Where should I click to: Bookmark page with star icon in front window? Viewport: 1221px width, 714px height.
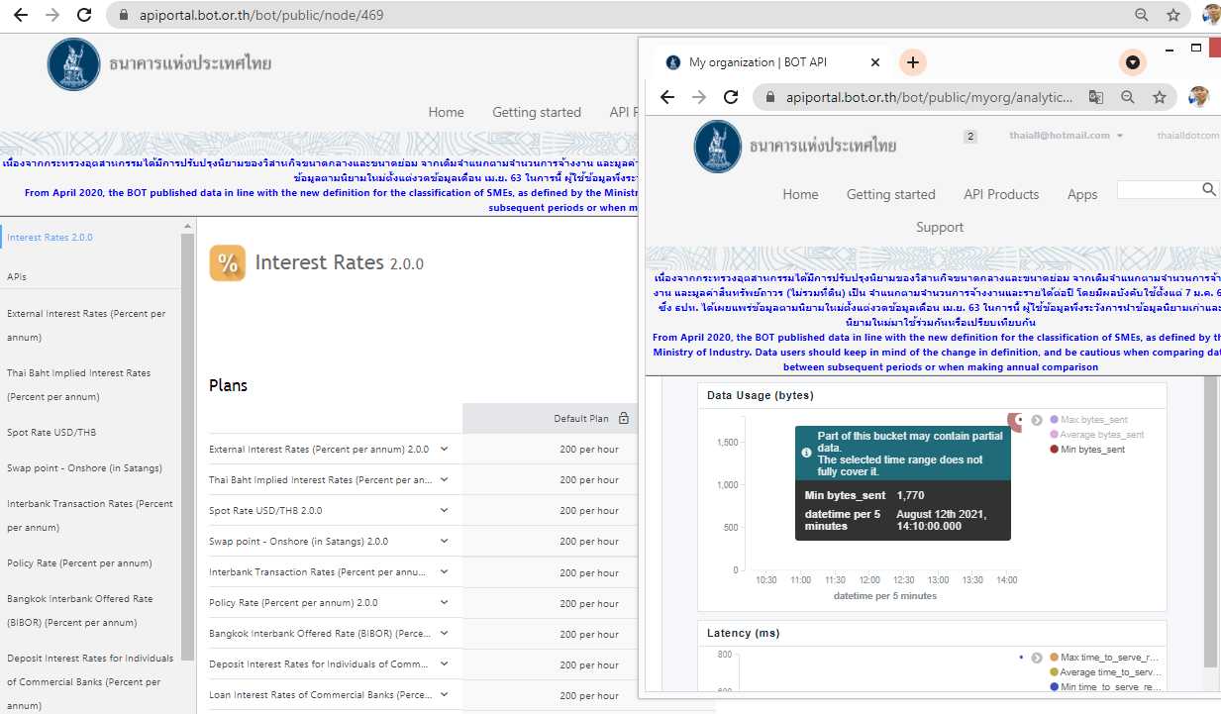(1160, 97)
